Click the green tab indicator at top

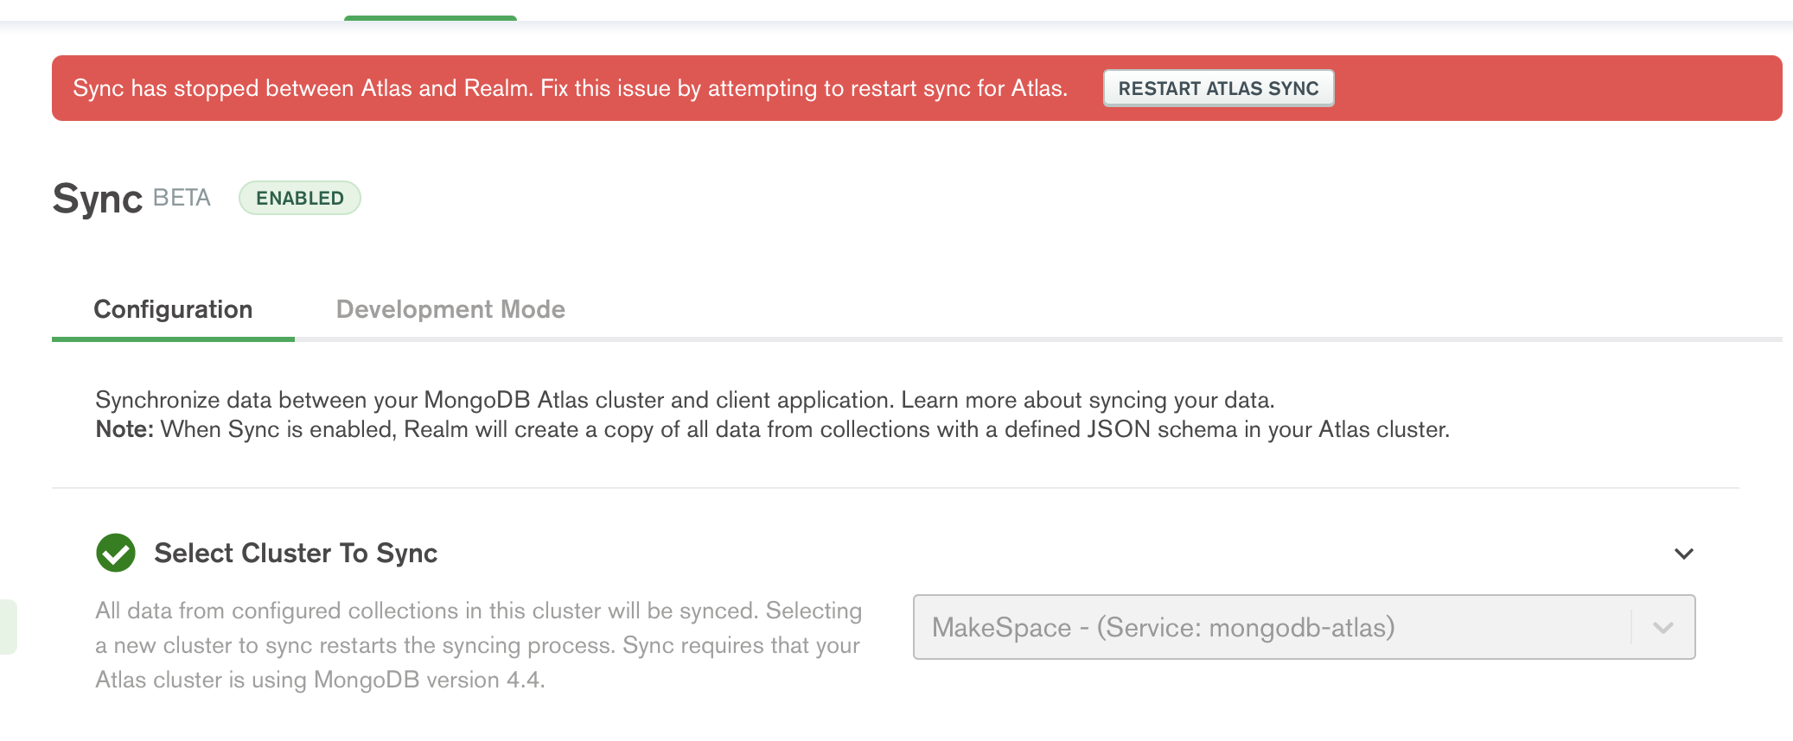431,17
